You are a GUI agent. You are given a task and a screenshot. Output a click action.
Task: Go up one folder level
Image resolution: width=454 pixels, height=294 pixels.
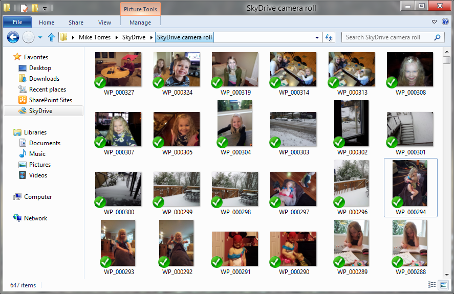[51, 37]
